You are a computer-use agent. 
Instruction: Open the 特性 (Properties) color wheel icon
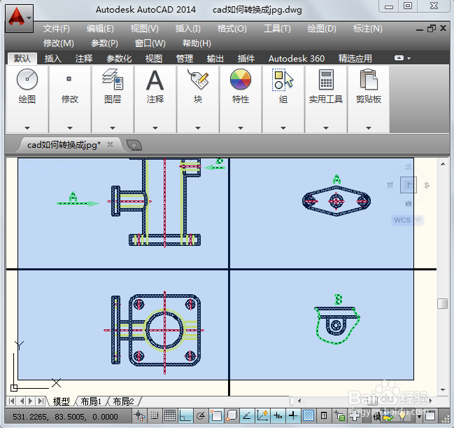pyautogui.click(x=241, y=79)
